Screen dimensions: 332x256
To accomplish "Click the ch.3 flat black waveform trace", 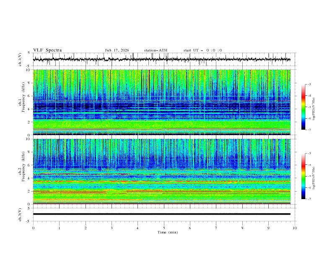I will point(162,214).
